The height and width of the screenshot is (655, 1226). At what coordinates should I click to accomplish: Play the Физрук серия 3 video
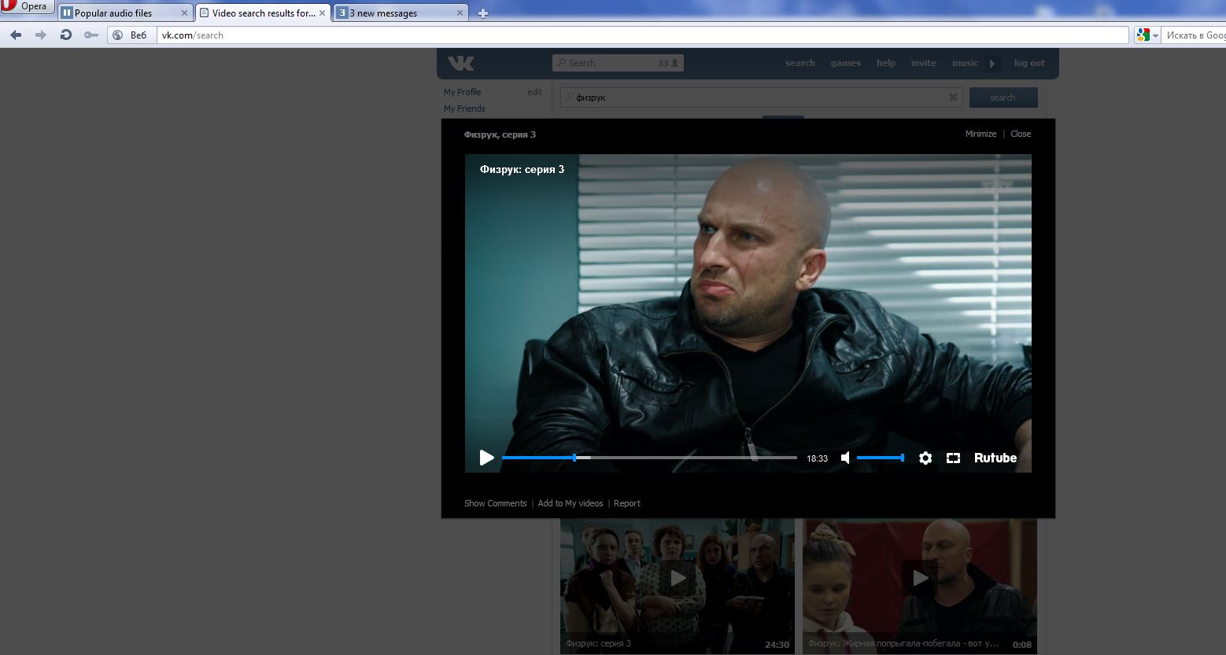[486, 458]
